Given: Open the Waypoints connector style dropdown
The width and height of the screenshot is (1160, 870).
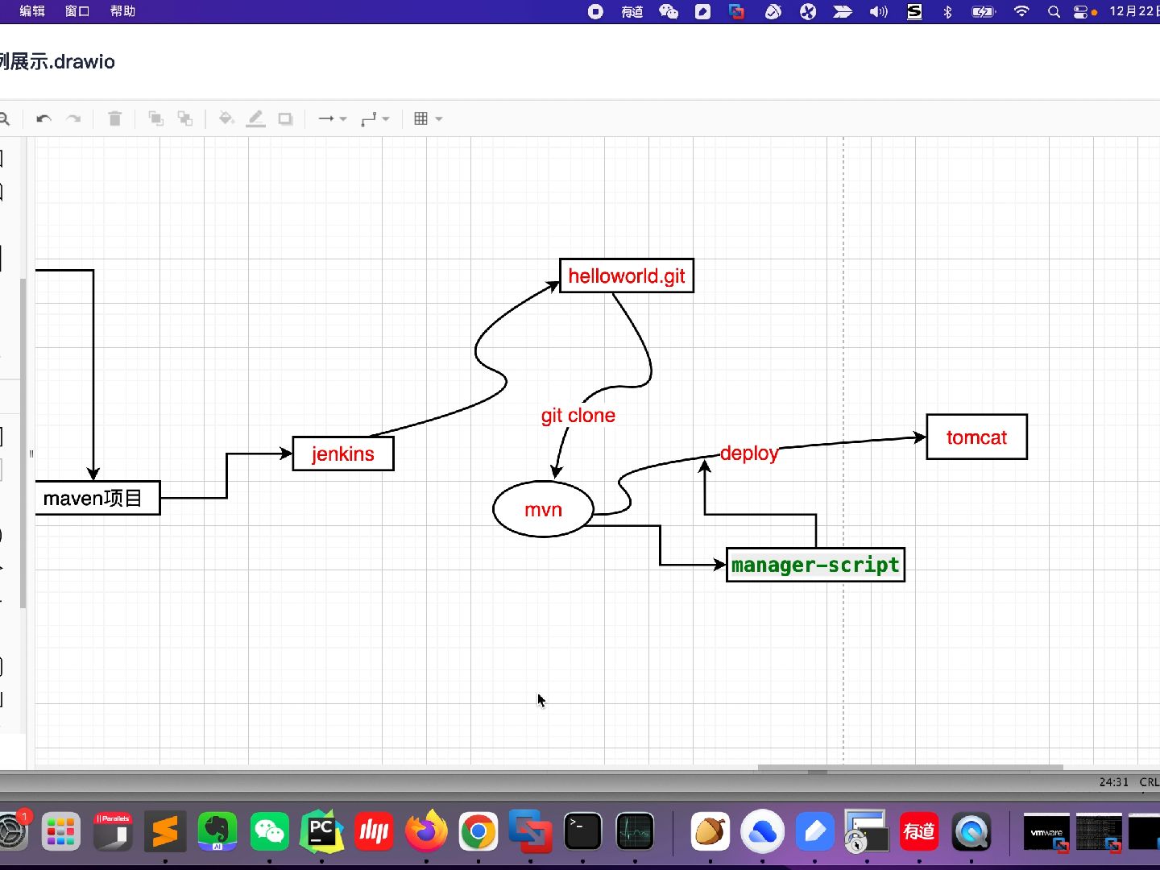Looking at the screenshot, I should (375, 118).
